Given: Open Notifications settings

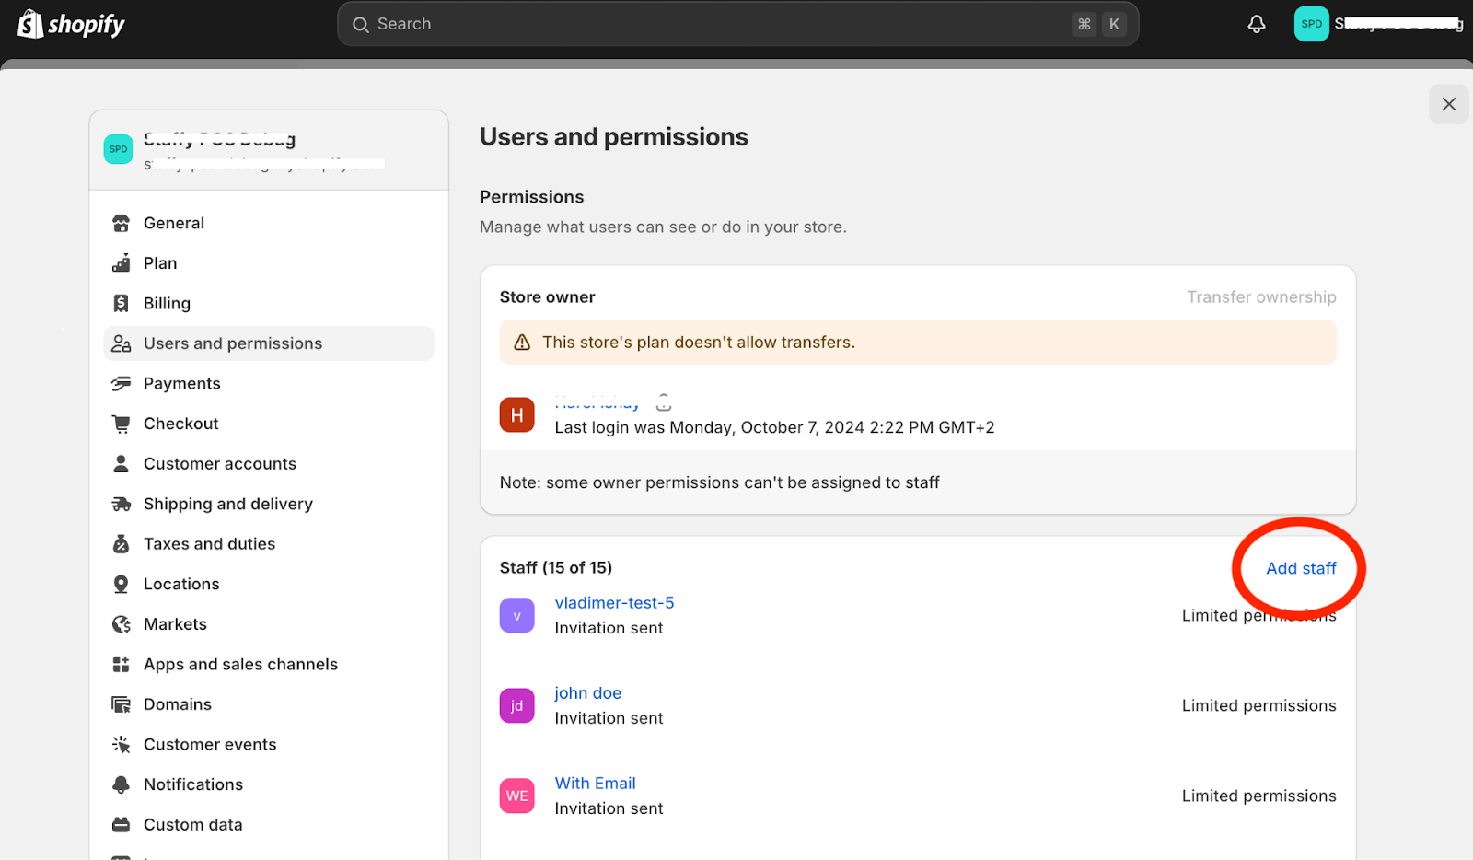Looking at the screenshot, I should click(269, 784).
